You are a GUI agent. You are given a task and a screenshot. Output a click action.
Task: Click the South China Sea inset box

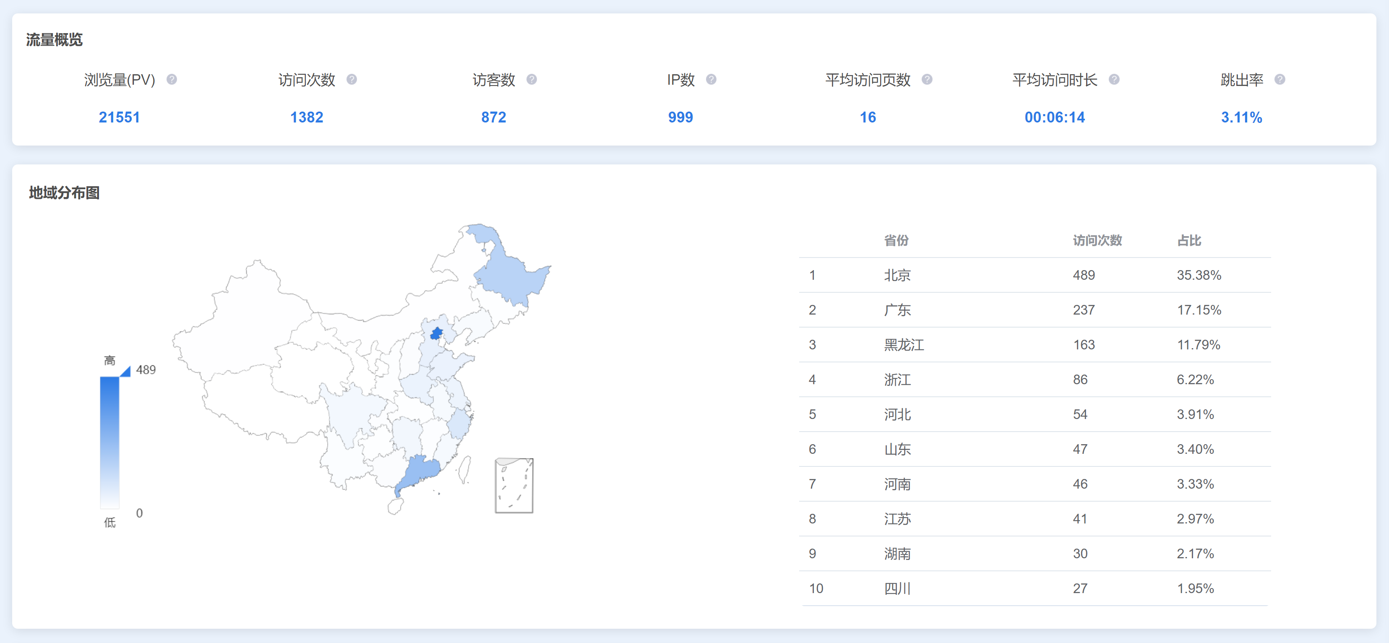(514, 485)
